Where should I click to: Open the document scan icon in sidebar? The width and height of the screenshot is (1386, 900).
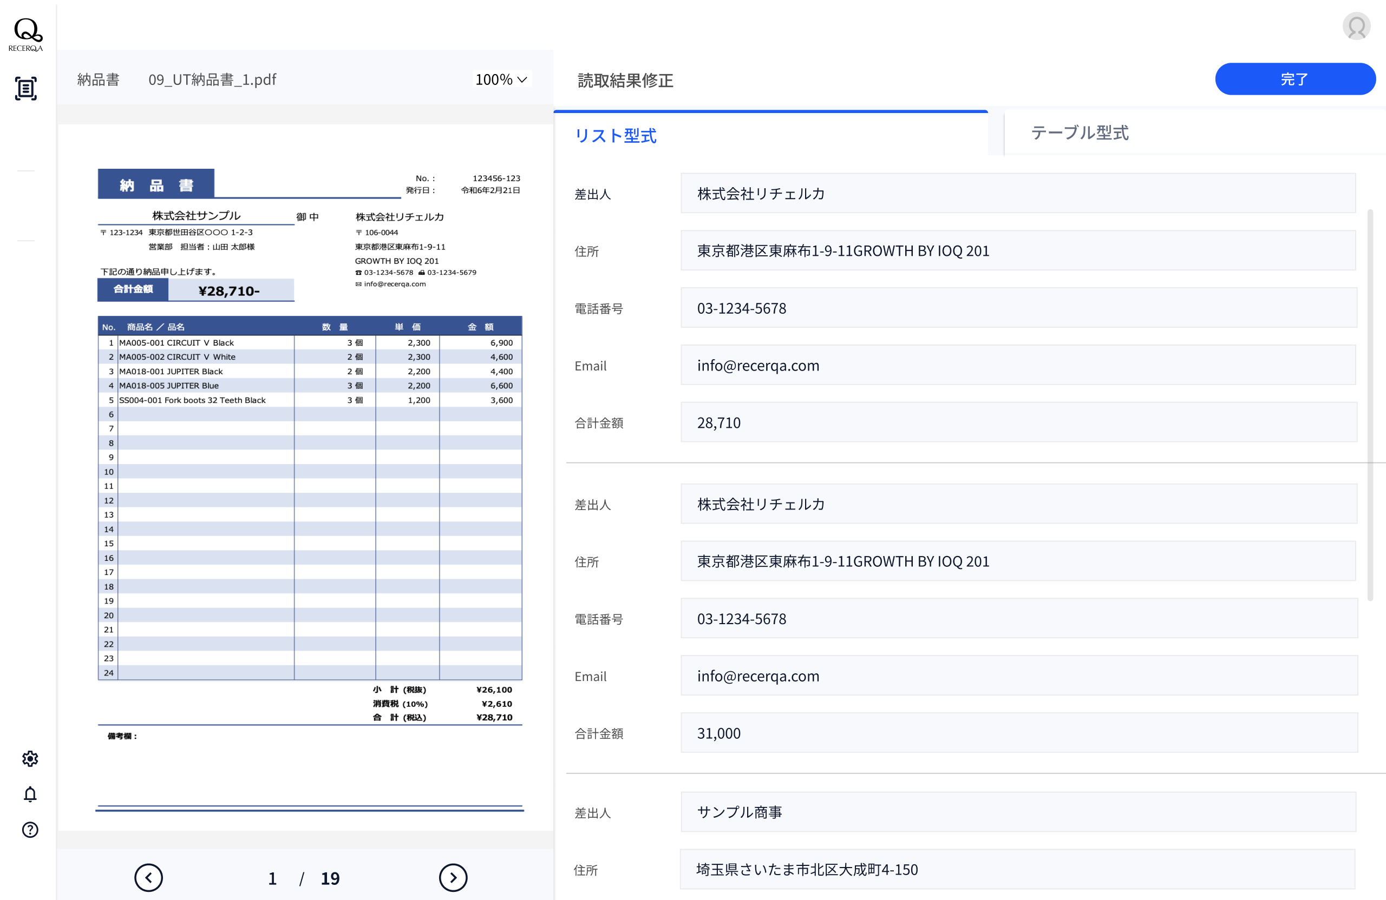coord(25,88)
